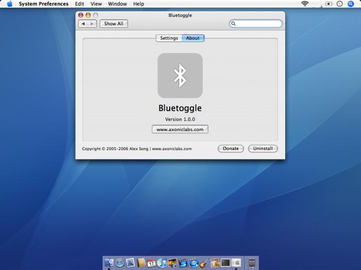Open iCal from the Dock
The height and width of the screenshot is (270, 361).
pos(152,263)
